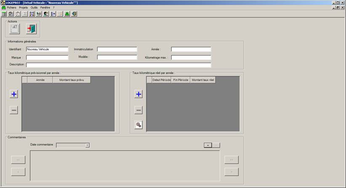The width and height of the screenshot is (346, 188).
Task: Click the small plus button above comments box
Action: [208, 145]
